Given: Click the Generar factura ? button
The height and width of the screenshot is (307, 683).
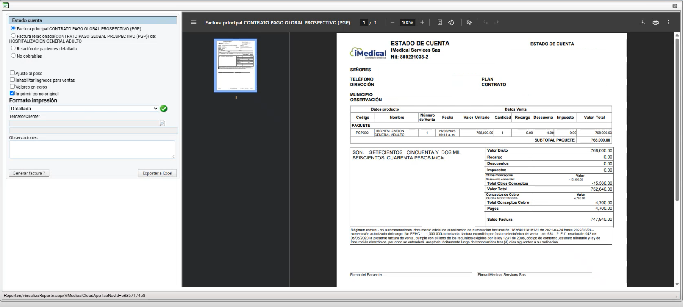Looking at the screenshot, I should click(x=29, y=173).
